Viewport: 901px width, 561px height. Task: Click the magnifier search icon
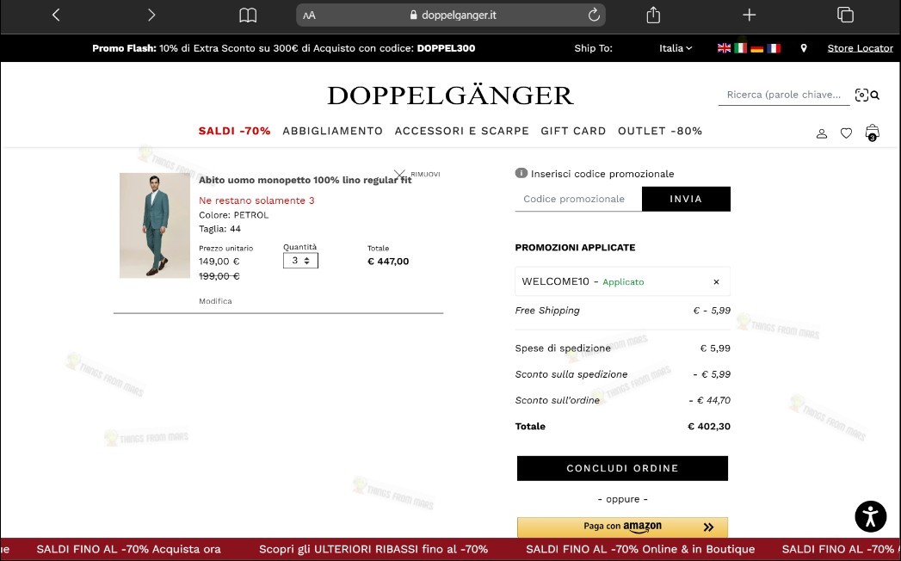(874, 96)
